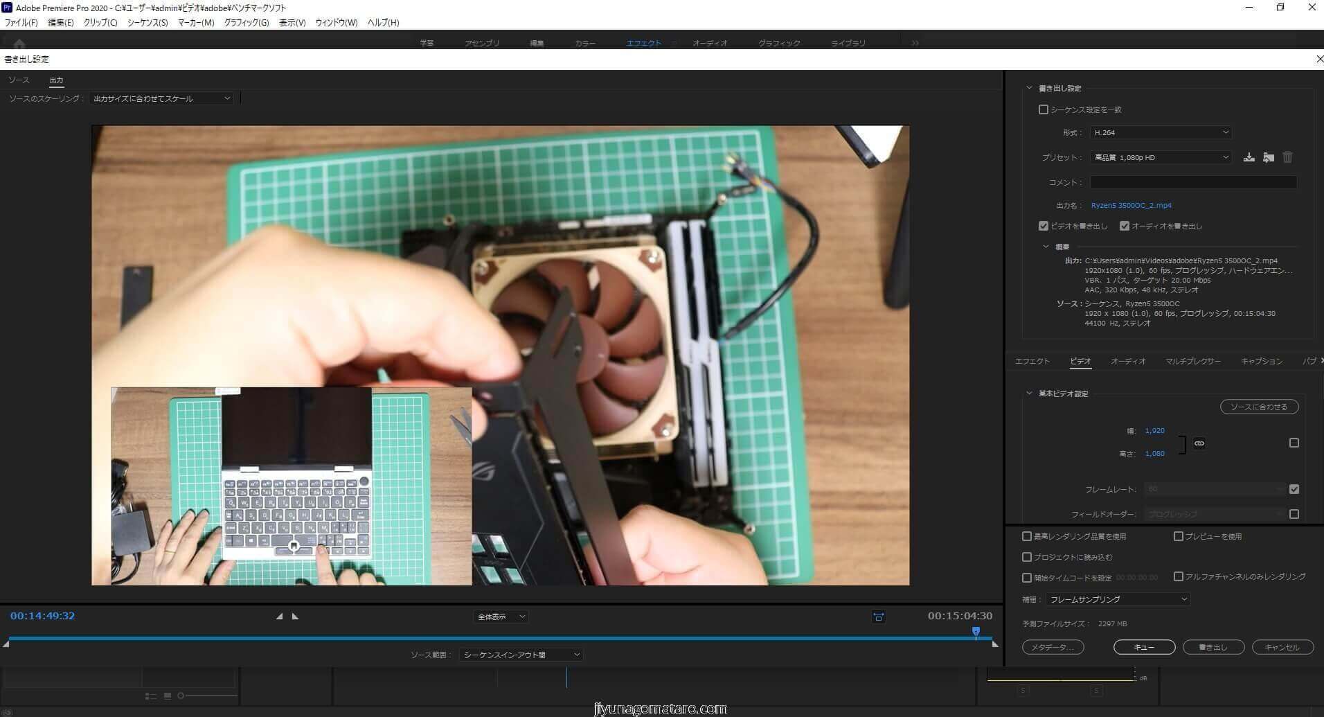Toggle the width-height link icon

[x=1199, y=443]
